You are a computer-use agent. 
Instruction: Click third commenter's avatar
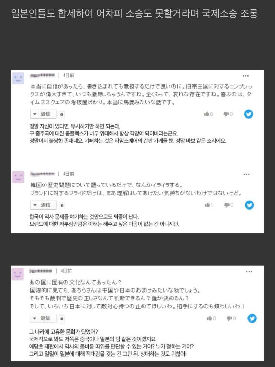(x=18, y=274)
